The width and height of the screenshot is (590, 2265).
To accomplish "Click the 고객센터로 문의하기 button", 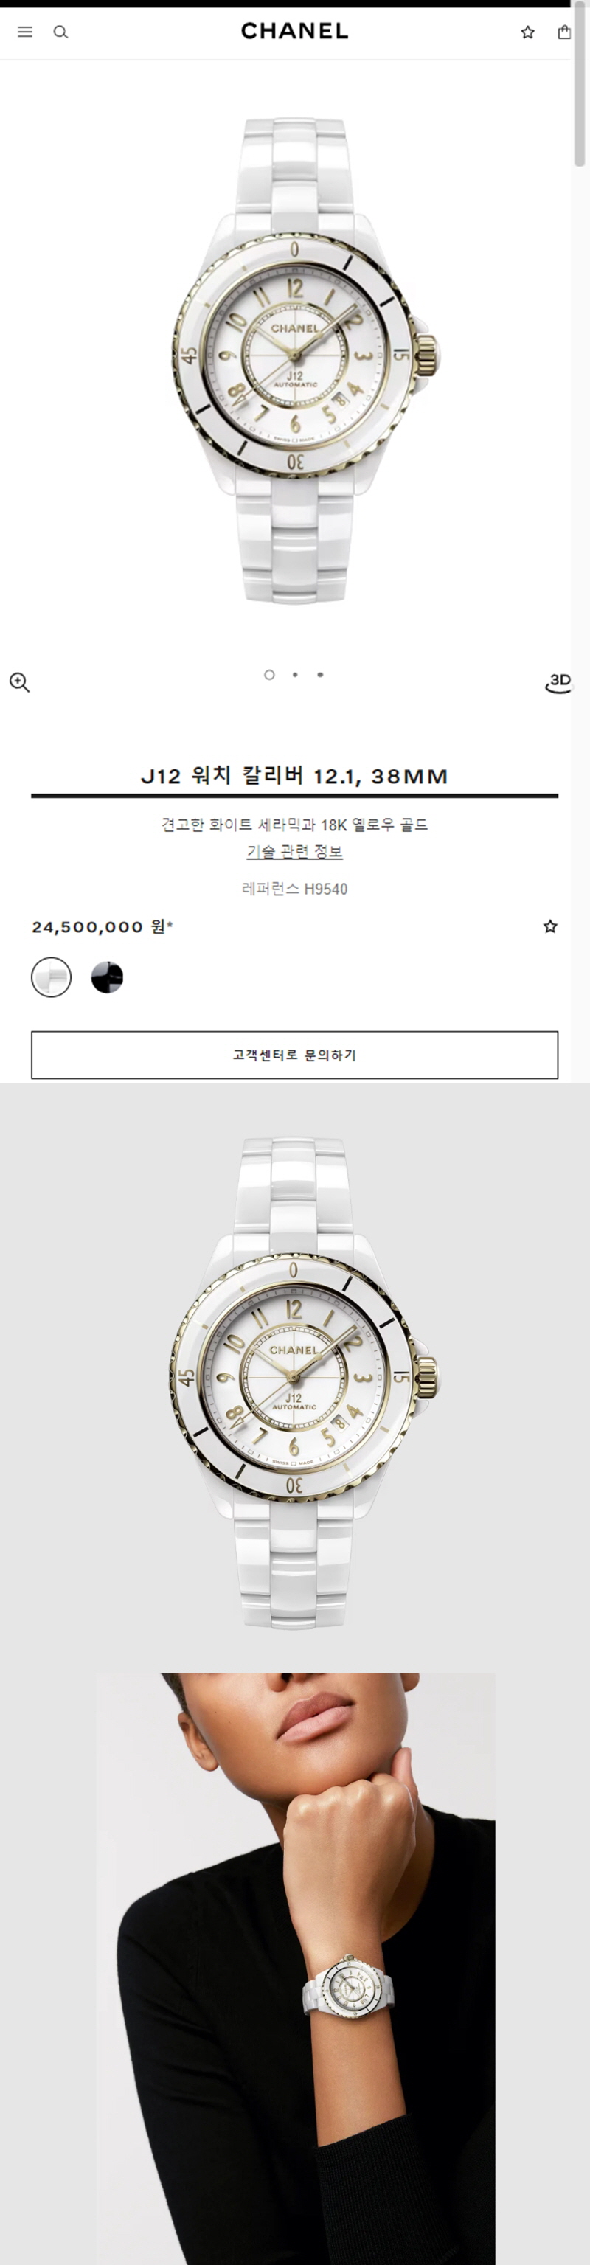I will tap(294, 1054).
